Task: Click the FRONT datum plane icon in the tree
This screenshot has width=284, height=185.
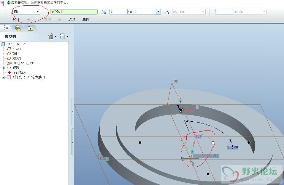Action: click(9, 58)
